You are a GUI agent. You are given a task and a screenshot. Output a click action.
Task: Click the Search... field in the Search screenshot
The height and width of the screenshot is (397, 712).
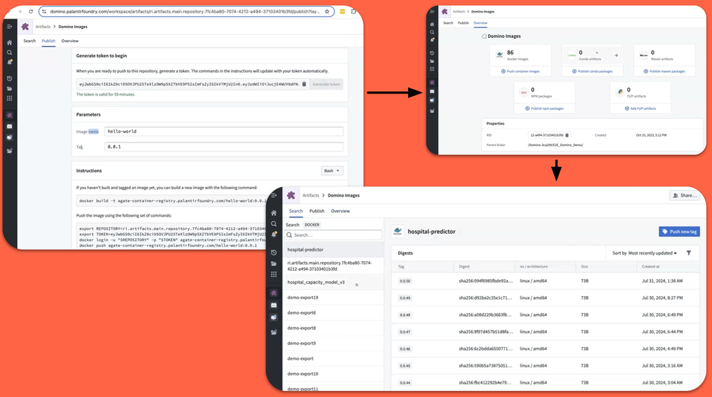333,234
